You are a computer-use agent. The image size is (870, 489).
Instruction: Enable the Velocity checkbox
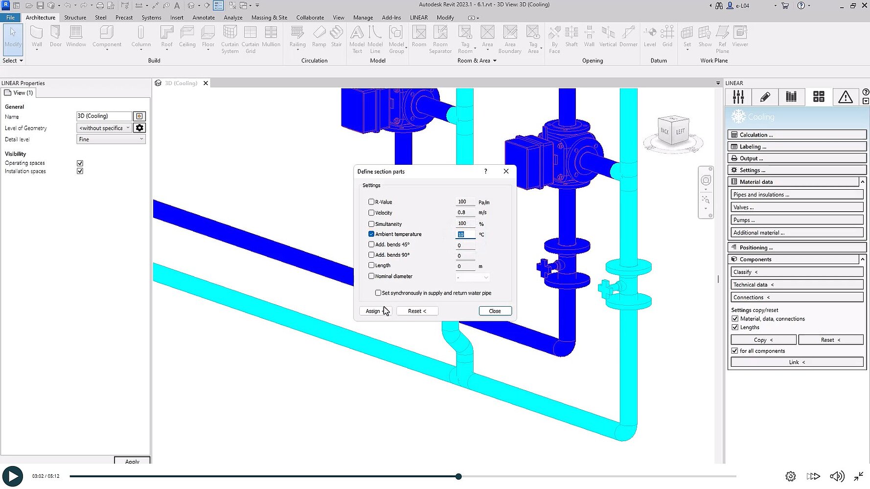[x=371, y=213]
